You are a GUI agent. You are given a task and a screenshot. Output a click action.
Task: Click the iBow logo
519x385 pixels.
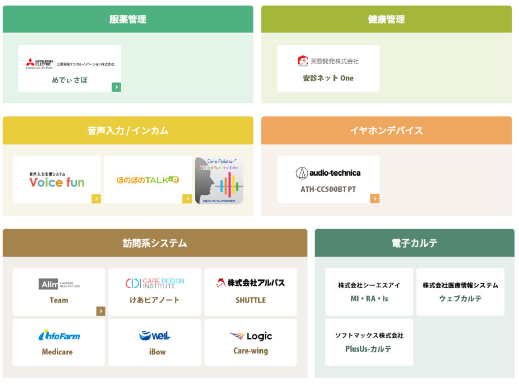click(x=155, y=336)
